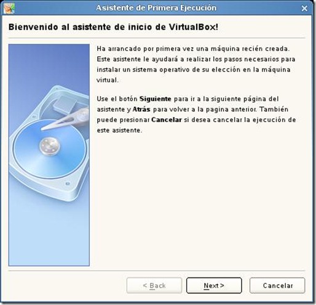Click the bold word Atrás in the text
The image size is (316, 305).
coord(141,109)
